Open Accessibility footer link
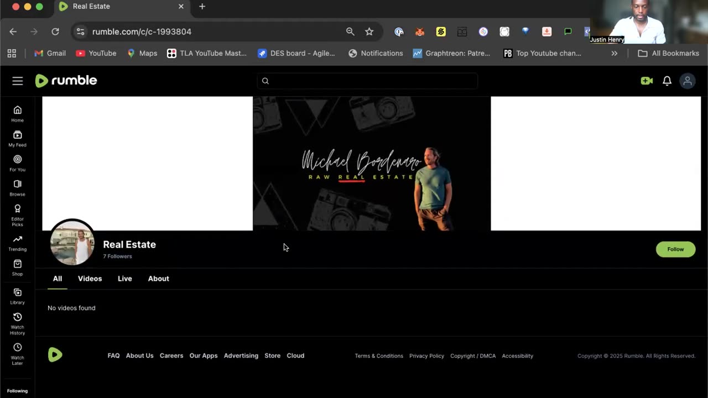This screenshot has height=398, width=708. point(518,356)
